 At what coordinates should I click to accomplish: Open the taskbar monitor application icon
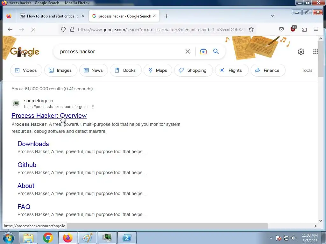[107, 238]
